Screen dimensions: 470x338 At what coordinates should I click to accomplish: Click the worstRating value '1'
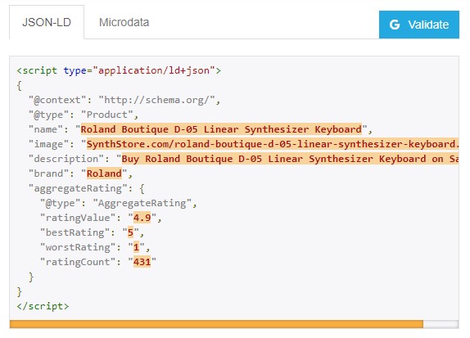137,247
